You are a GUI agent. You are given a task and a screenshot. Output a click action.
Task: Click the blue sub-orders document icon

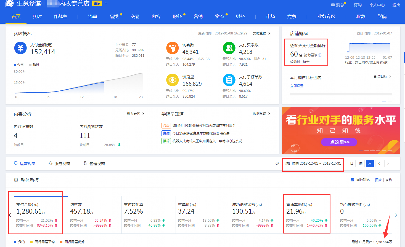click(x=229, y=80)
